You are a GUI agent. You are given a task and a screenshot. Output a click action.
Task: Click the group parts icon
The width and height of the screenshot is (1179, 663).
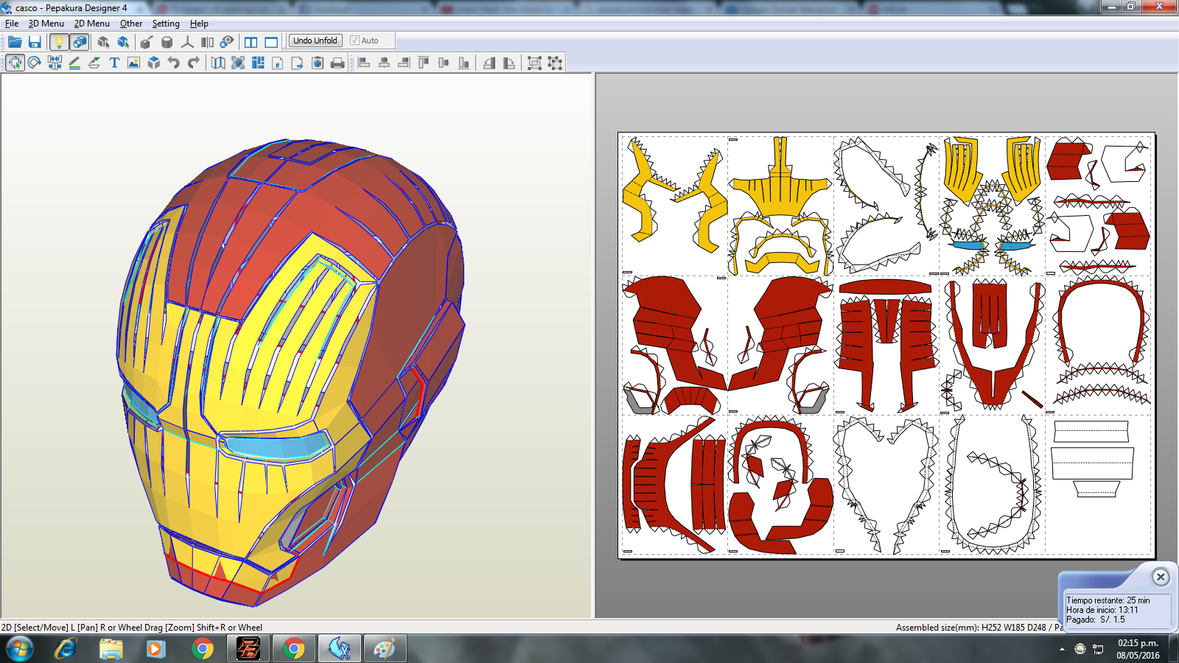(535, 63)
